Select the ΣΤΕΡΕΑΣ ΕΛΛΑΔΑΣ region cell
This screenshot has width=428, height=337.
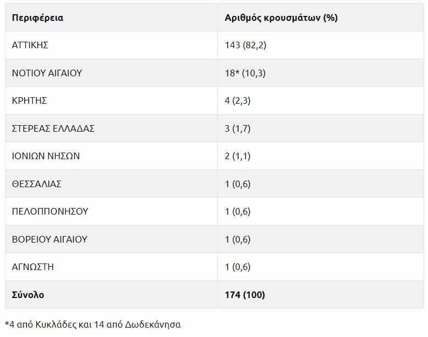[53, 128]
